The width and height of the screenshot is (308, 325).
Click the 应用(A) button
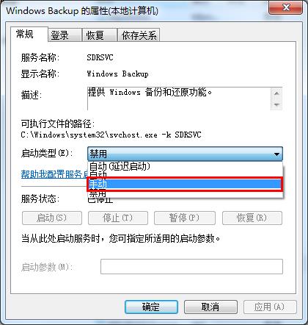pos(270,307)
